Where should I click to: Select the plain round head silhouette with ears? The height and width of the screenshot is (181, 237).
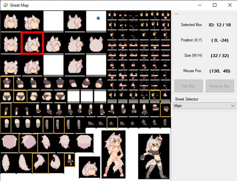point(96,44)
